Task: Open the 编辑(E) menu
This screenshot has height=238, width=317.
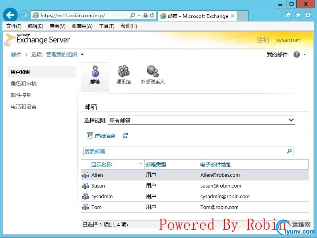Action: [35, 26]
